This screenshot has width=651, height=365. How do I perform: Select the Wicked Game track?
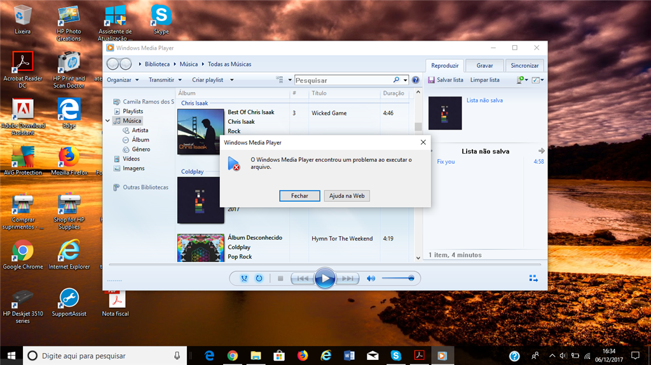(x=329, y=113)
